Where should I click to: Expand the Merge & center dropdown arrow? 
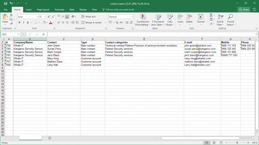click(105, 23)
